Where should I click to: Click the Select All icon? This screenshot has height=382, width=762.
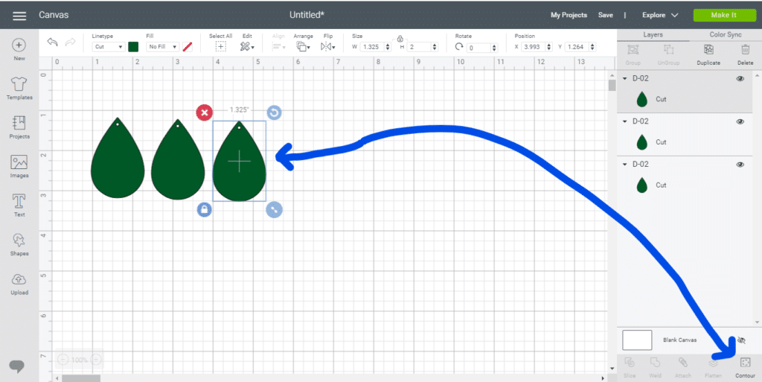click(220, 47)
